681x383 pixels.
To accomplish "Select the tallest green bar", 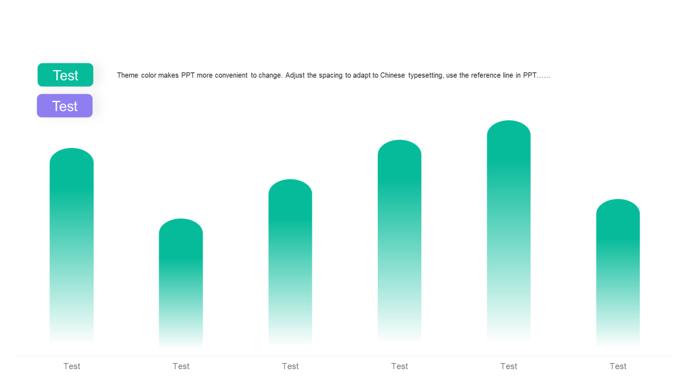I will pyautogui.click(x=509, y=231).
